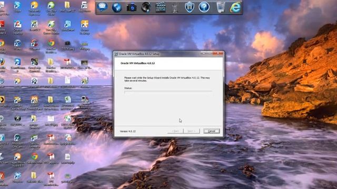This screenshot has height=189, width=337.
Task: Open the blue shield security icon in dock
Action: coord(190,7)
